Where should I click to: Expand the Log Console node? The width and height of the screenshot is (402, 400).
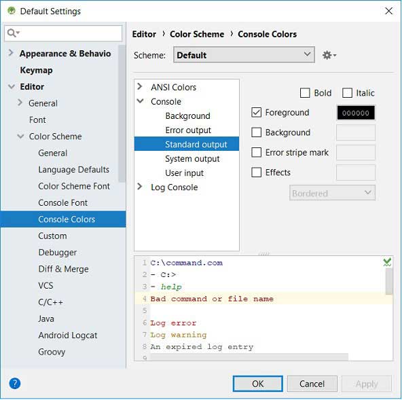140,186
